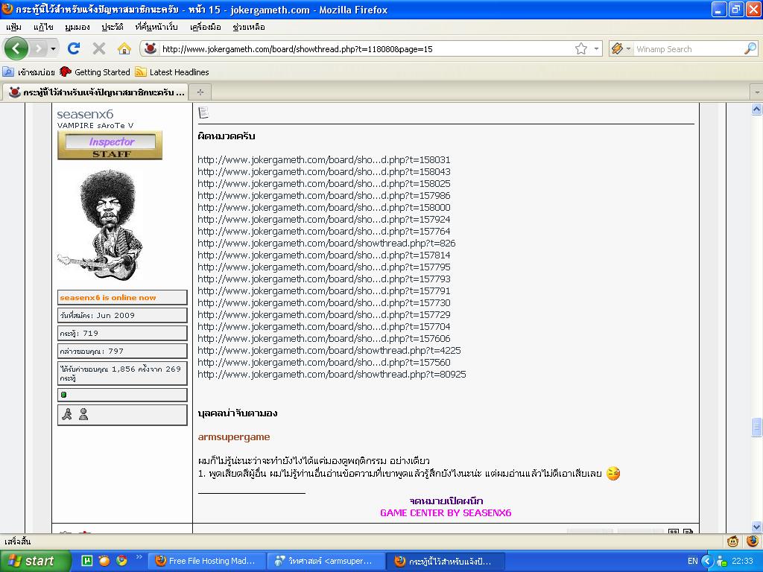Click the Inspector STAFF rank badge

click(110, 145)
